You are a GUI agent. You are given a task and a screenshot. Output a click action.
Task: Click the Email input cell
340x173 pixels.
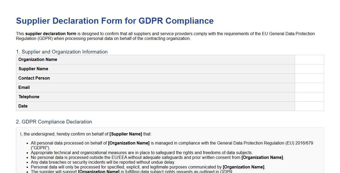tap(309, 87)
